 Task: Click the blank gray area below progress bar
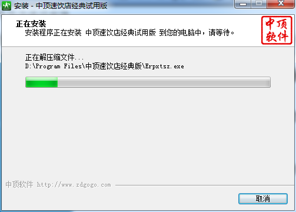[x=148, y=134]
